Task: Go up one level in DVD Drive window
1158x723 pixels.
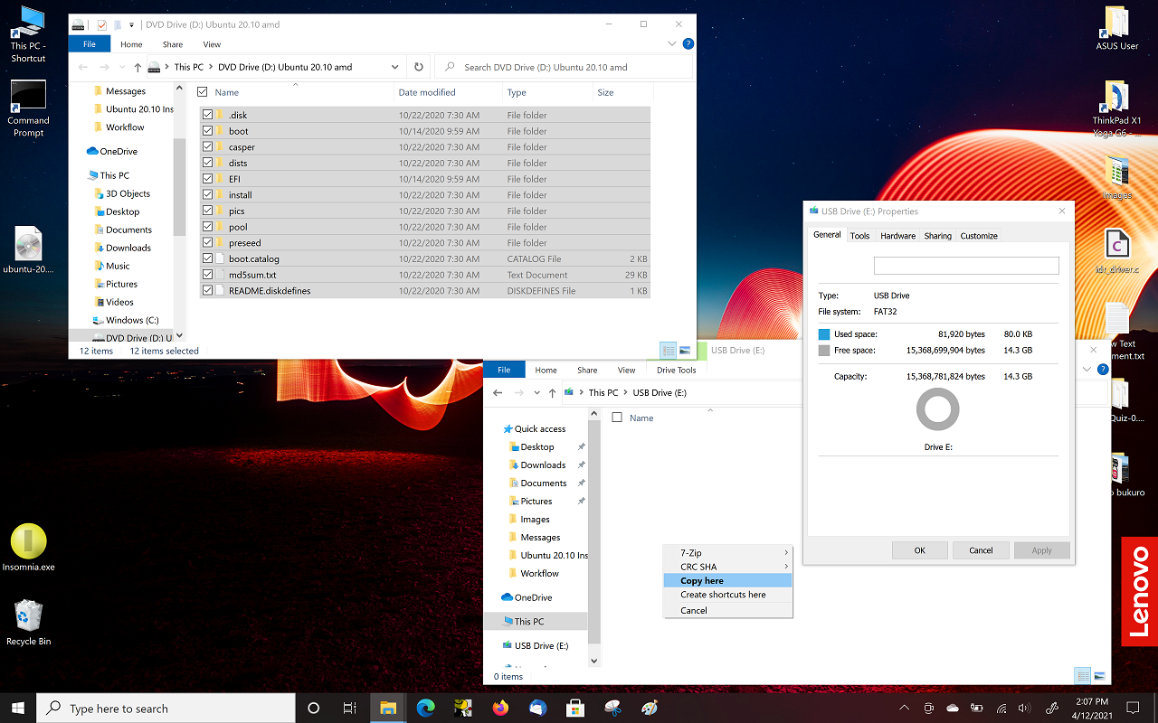Action: click(x=138, y=67)
